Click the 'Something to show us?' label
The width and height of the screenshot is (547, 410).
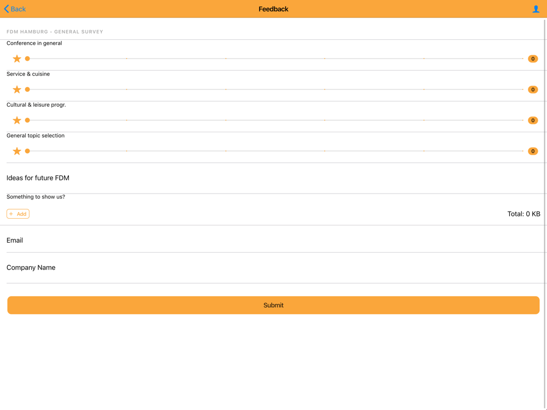point(36,197)
